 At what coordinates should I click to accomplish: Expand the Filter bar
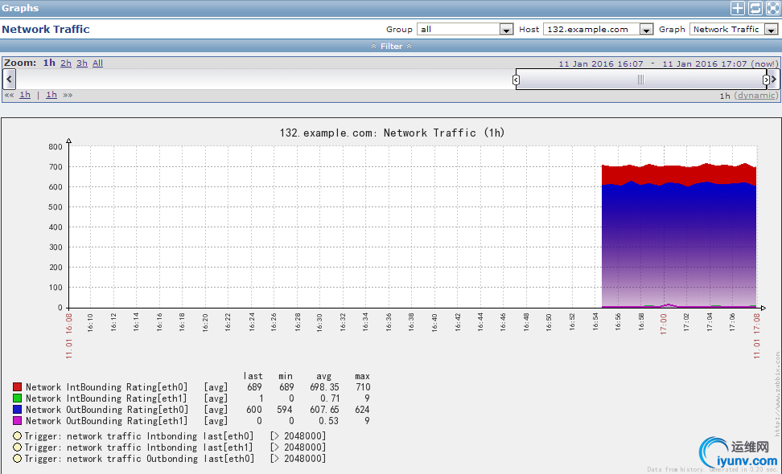click(x=391, y=47)
